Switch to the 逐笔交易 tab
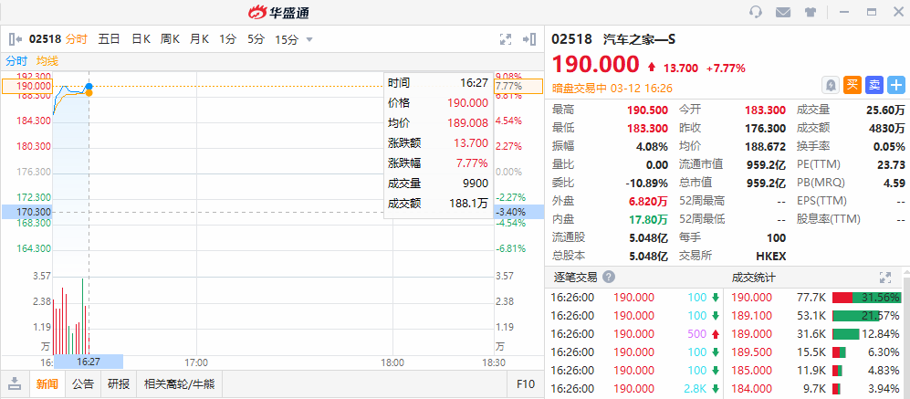The image size is (910, 399). [575, 277]
